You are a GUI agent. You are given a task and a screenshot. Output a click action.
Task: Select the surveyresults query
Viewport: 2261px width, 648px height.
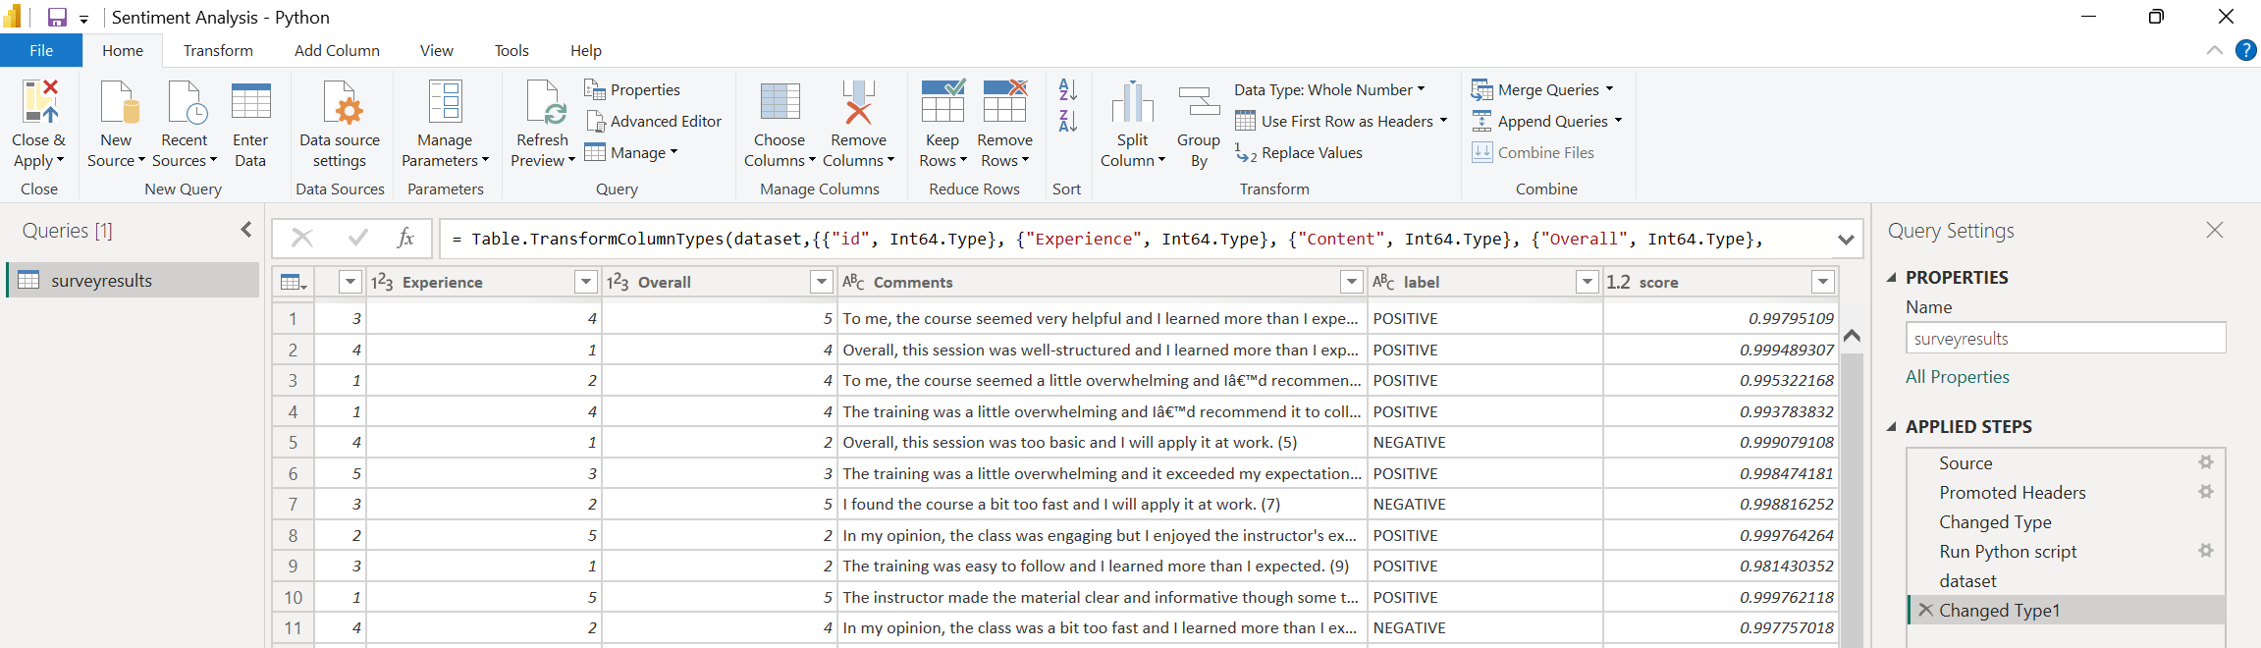tap(134, 280)
